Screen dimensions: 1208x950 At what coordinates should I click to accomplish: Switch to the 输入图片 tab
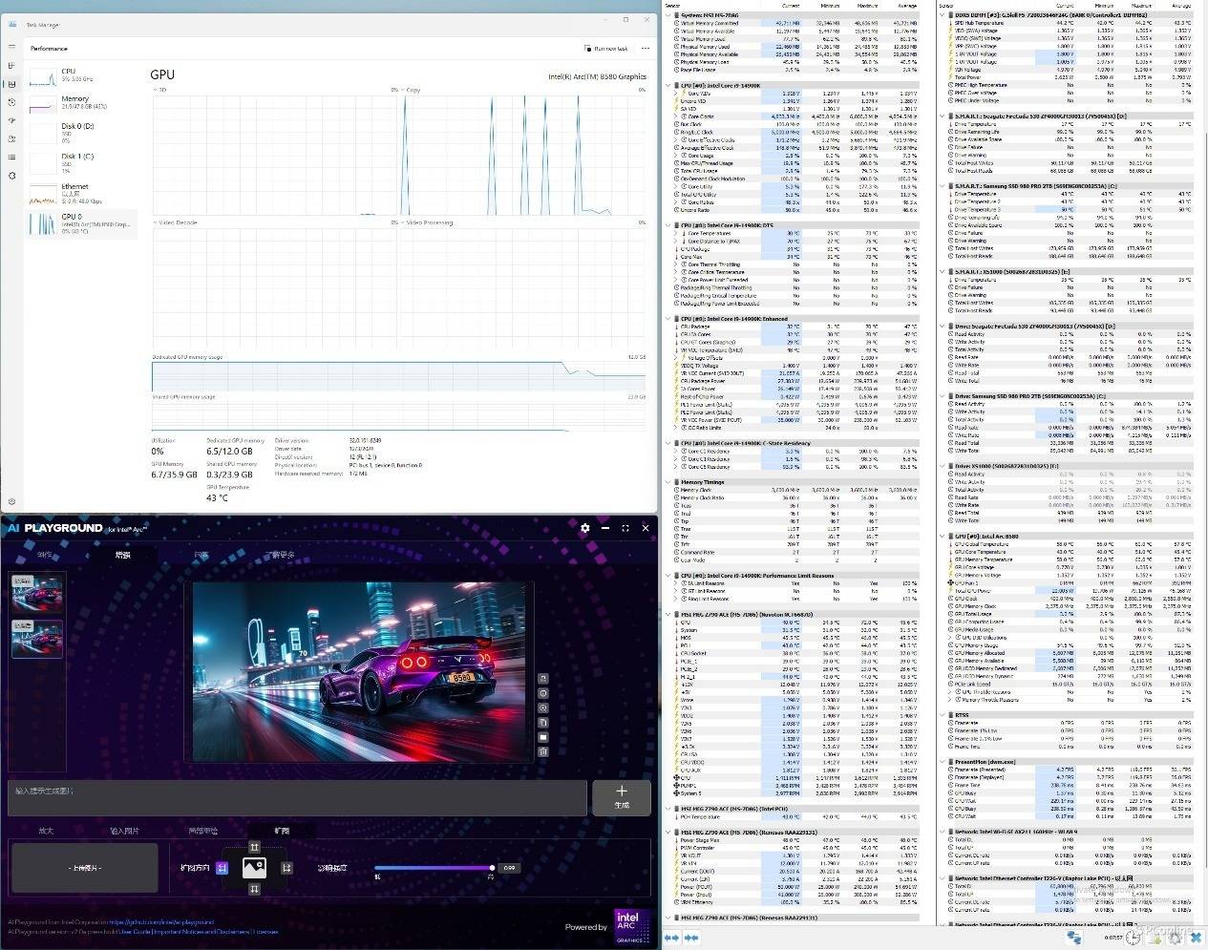(x=124, y=831)
